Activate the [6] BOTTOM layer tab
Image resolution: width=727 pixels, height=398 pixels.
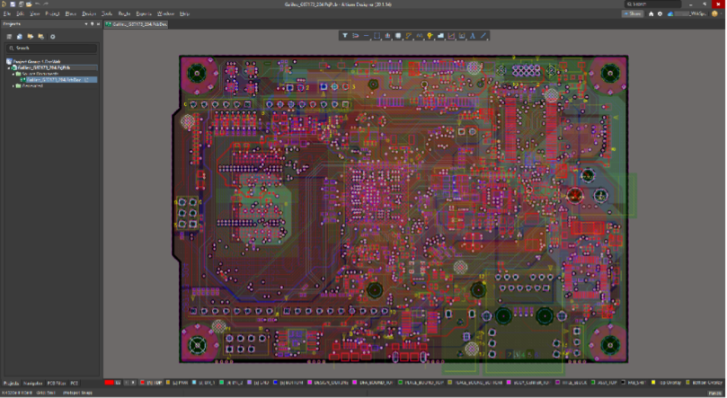[x=288, y=383]
